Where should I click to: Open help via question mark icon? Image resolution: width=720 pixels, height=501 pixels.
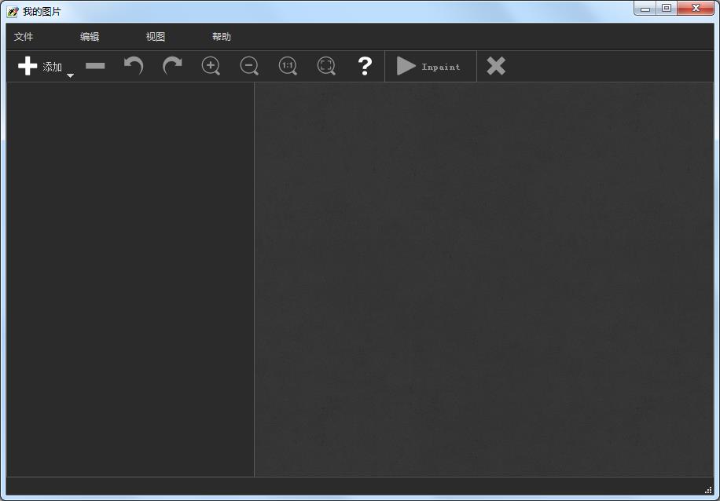365,66
